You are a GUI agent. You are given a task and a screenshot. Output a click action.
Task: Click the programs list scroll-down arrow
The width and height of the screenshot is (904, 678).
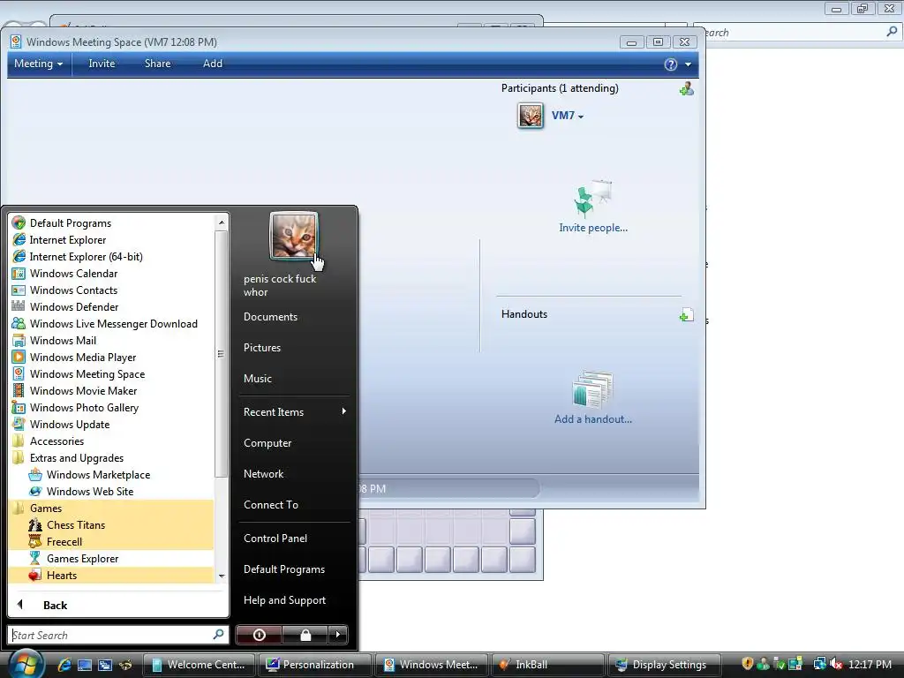(222, 576)
